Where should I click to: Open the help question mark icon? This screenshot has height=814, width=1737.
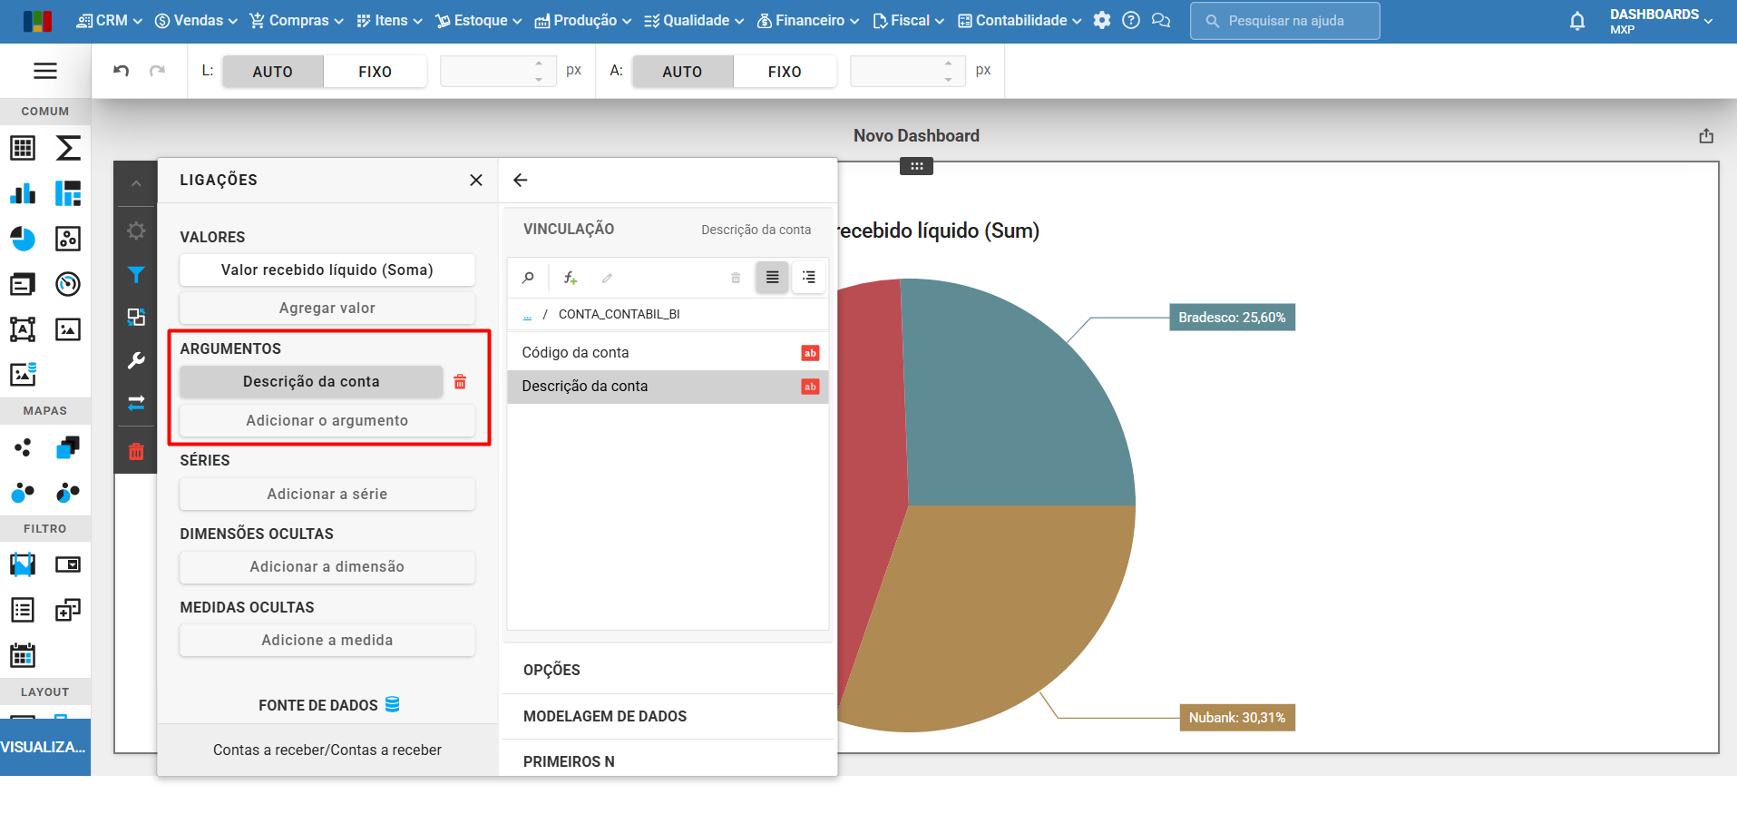[x=1131, y=20]
